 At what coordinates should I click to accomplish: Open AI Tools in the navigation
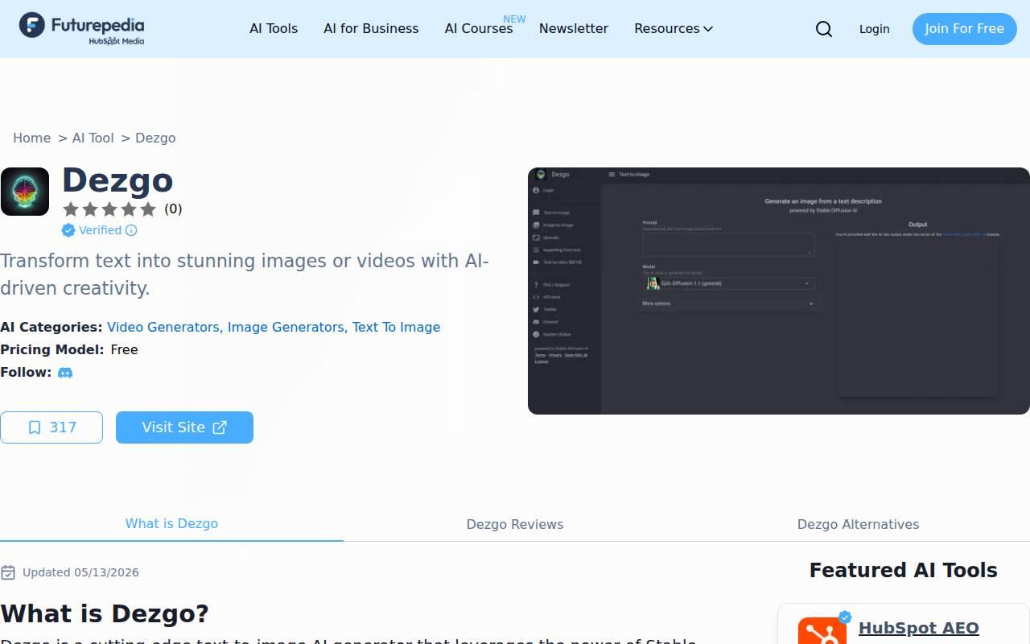[274, 29]
